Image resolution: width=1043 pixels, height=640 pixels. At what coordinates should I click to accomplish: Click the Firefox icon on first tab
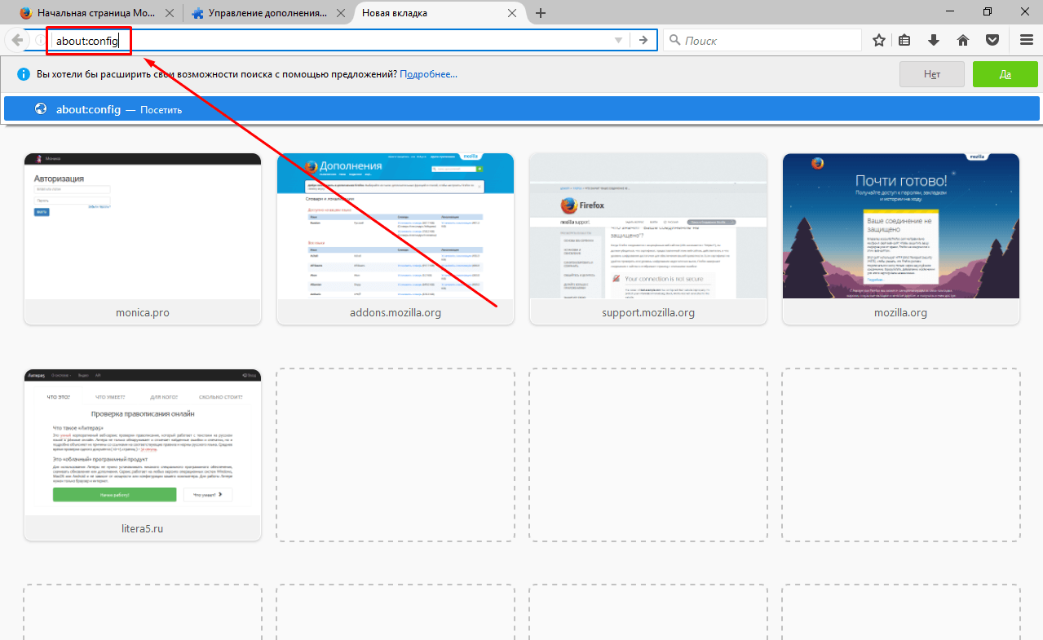click(x=26, y=13)
